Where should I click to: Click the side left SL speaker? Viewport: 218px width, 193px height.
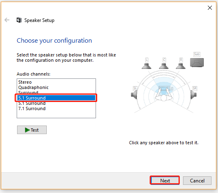click(134, 95)
